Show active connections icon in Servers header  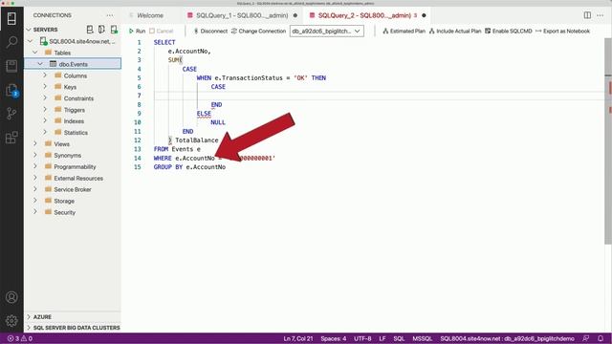(114, 30)
